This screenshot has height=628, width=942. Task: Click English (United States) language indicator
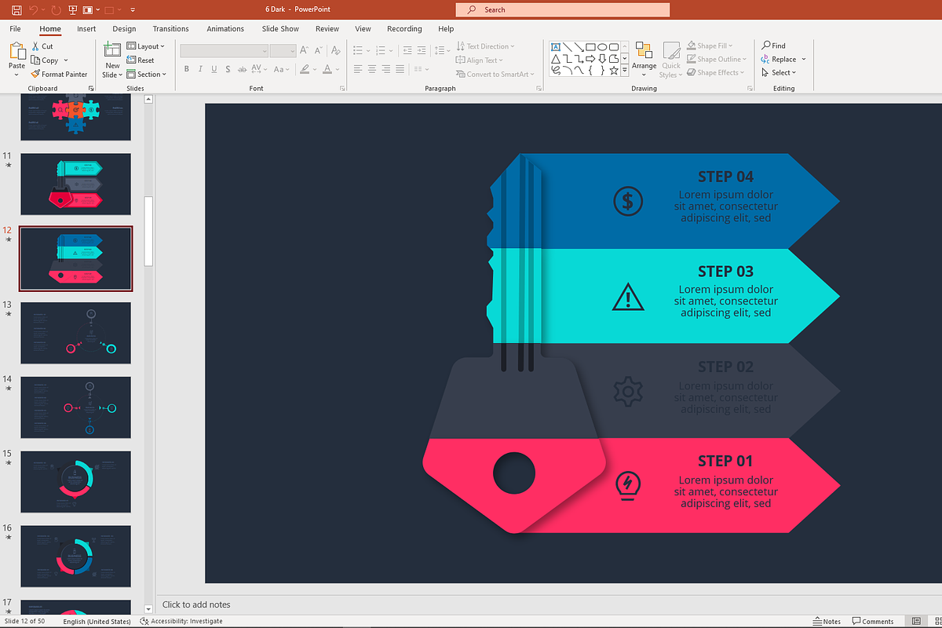click(x=97, y=621)
